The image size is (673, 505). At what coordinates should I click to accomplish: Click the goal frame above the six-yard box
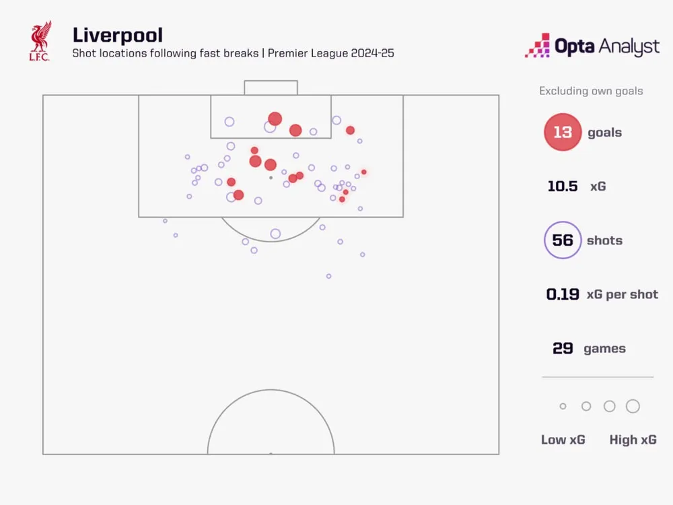271,87
